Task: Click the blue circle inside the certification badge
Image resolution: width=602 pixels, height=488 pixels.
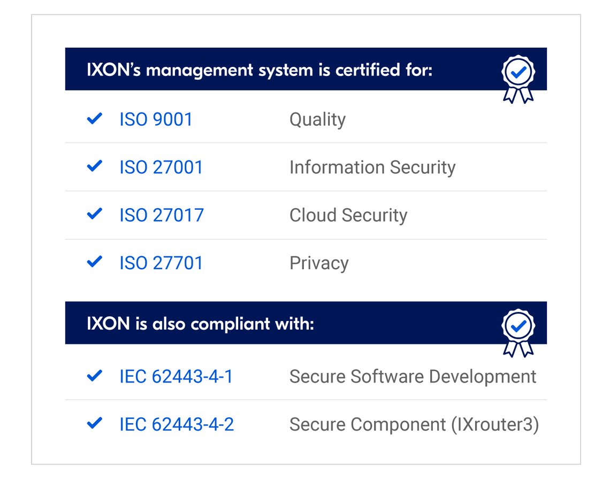Action: pos(517,70)
